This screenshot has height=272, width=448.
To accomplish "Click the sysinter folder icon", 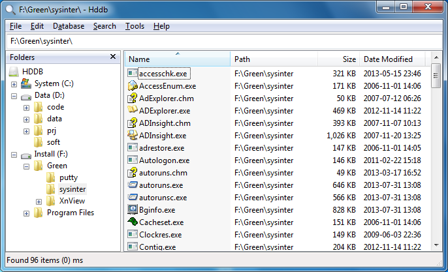I will click(x=50, y=189).
